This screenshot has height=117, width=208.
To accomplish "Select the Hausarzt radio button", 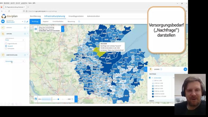I will [x=6, y=46].
